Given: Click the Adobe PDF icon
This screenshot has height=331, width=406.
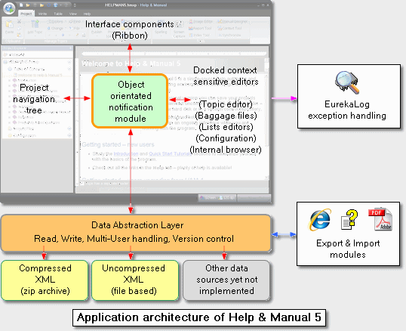Looking at the screenshot, I should [x=380, y=220].
